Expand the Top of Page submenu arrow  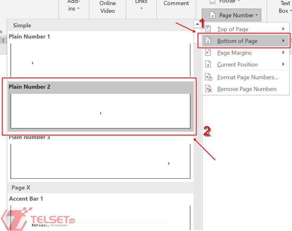coord(283,29)
